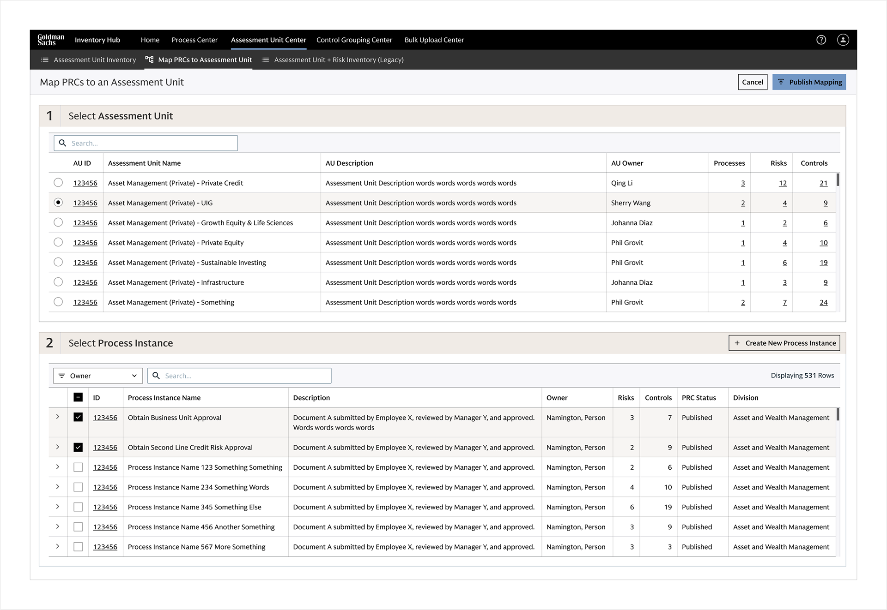Click the filter icon in Owner dropdown

coord(62,376)
